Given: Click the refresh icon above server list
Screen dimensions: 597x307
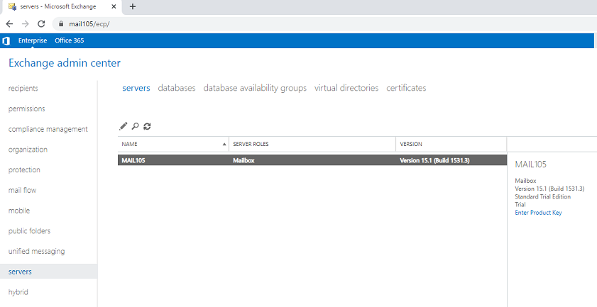Looking at the screenshot, I should (x=147, y=126).
